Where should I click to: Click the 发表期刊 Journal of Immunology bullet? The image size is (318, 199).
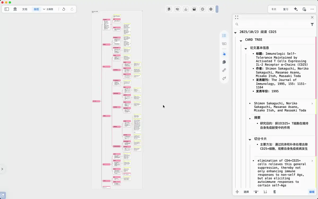pos(281,83)
